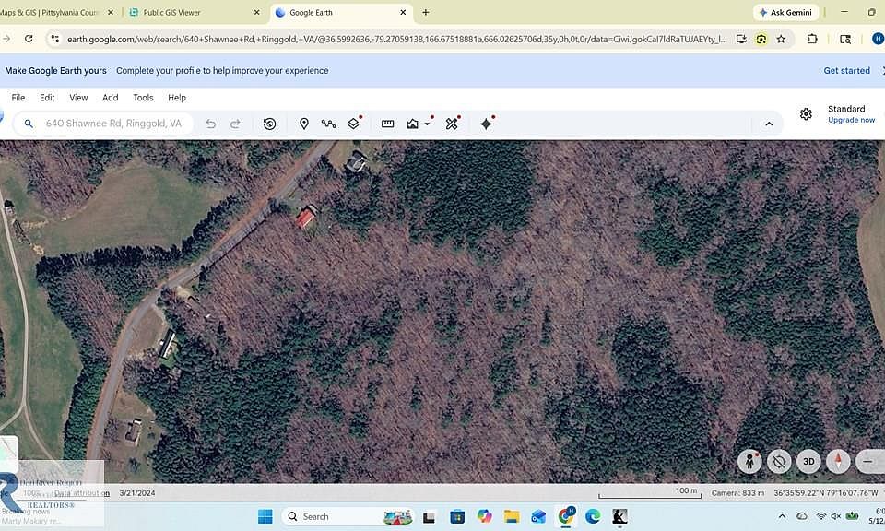
Task: Open browser extensions puzzle icon
Action: 812,39
